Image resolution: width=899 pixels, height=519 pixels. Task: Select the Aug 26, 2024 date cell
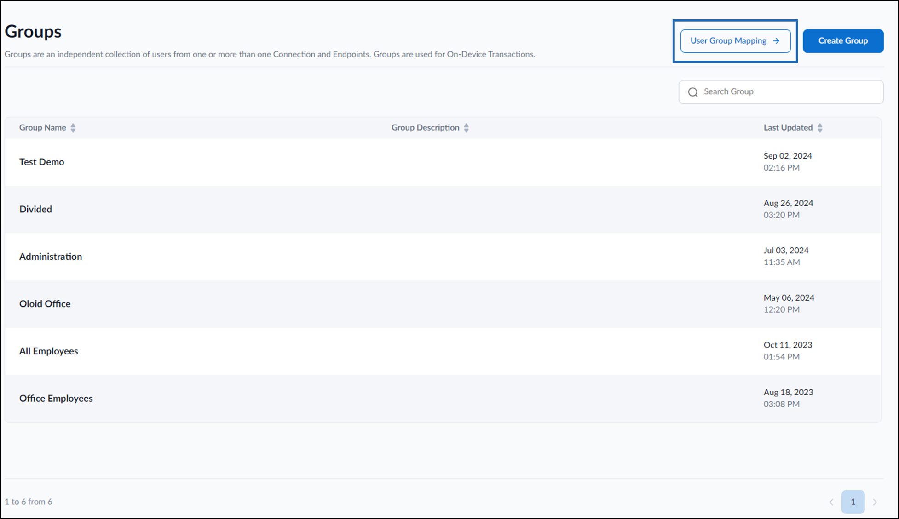point(788,209)
